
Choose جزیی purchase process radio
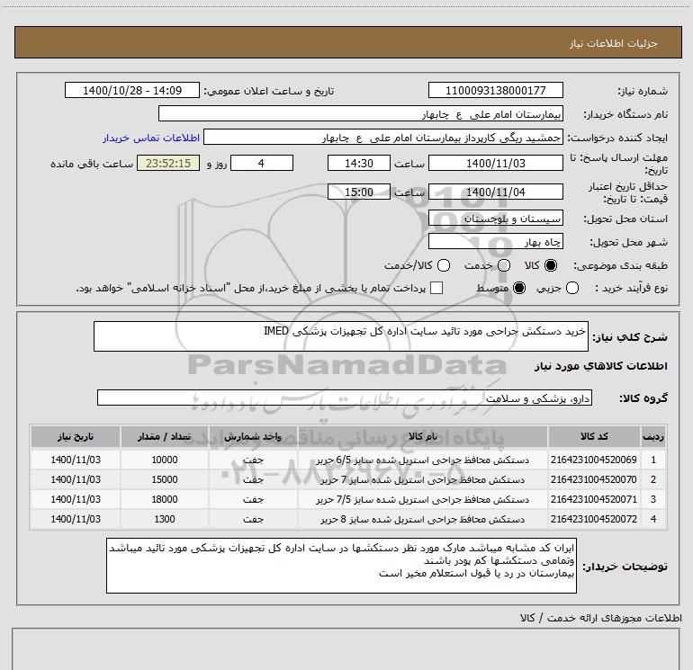572,288
